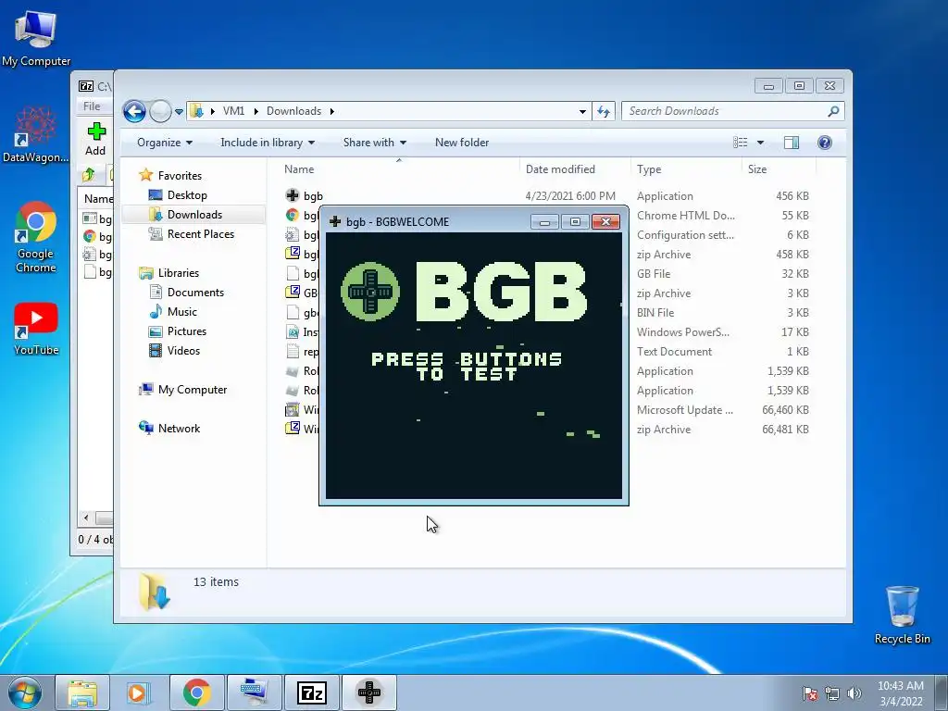948x711 pixels.
Task: Open Recent Places in the sidebar
Action: (x=200, y=234)
